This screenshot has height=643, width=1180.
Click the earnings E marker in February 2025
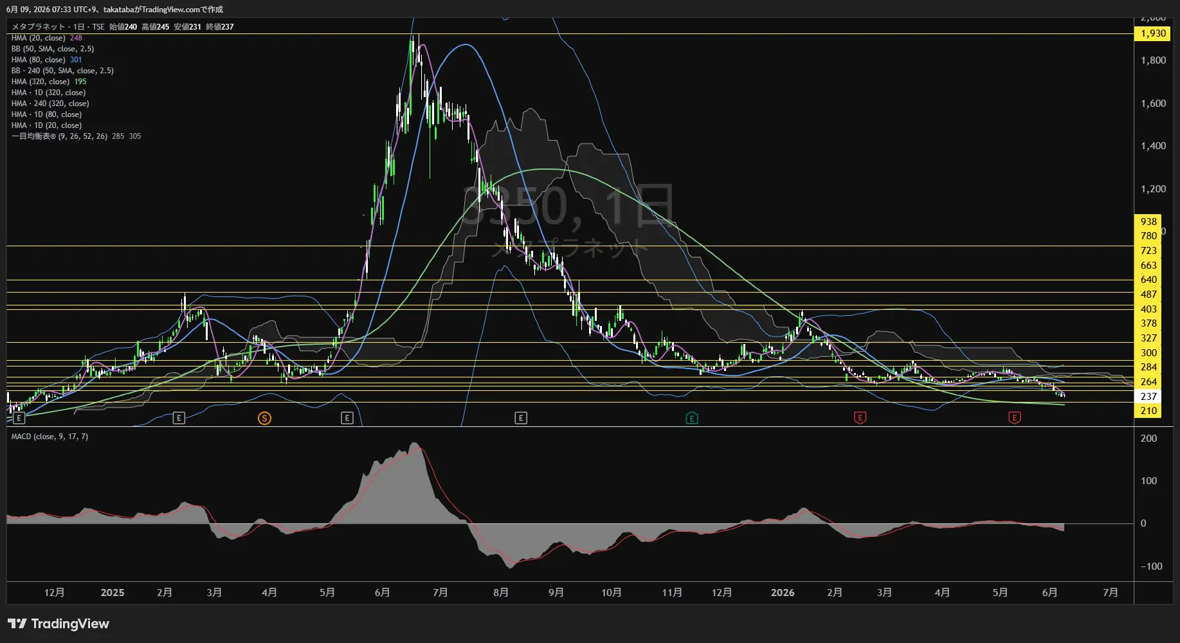click(179, 419)
